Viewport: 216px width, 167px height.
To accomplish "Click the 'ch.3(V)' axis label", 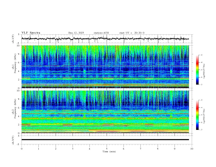I will 13,140.
